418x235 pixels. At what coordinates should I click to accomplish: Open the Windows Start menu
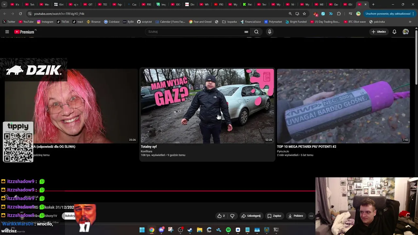coord(142,230)
